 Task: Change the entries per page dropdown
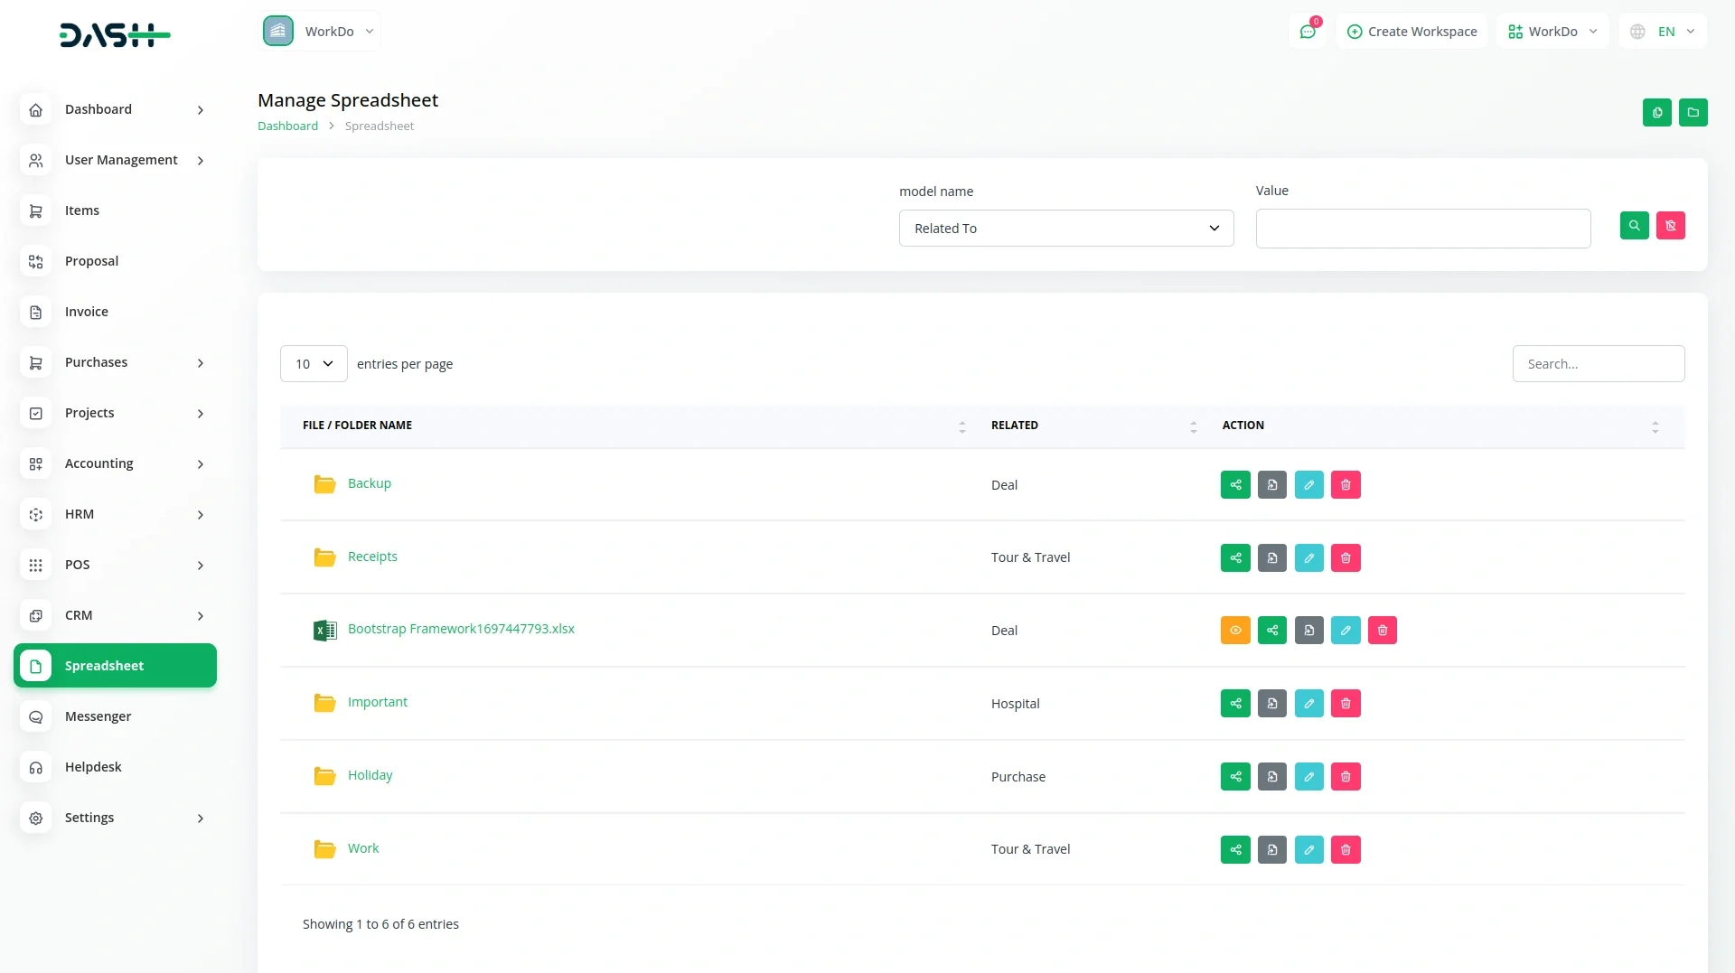click(314, 364)
